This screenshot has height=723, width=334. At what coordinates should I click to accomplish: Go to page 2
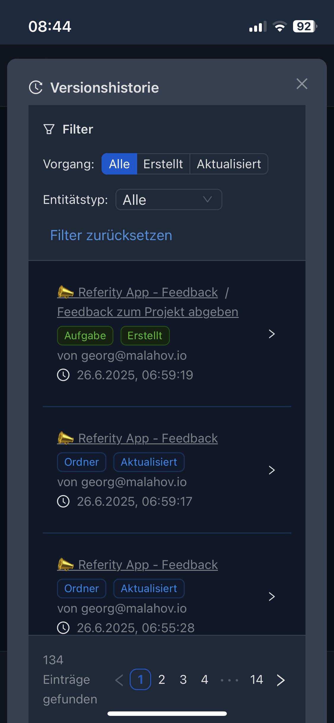[162, 679]
